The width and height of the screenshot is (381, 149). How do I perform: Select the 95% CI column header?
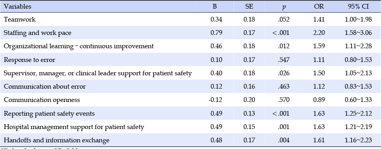click(x=359, y=7)
